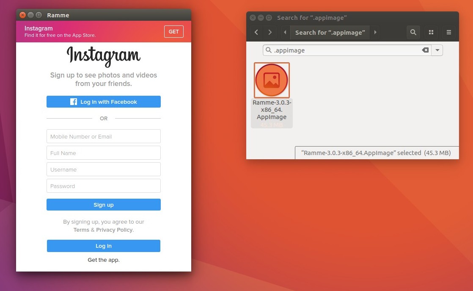Click the Instagram banner title text
Image resolution: width=473 pixels, height=291 pixels.
[38, 28]
